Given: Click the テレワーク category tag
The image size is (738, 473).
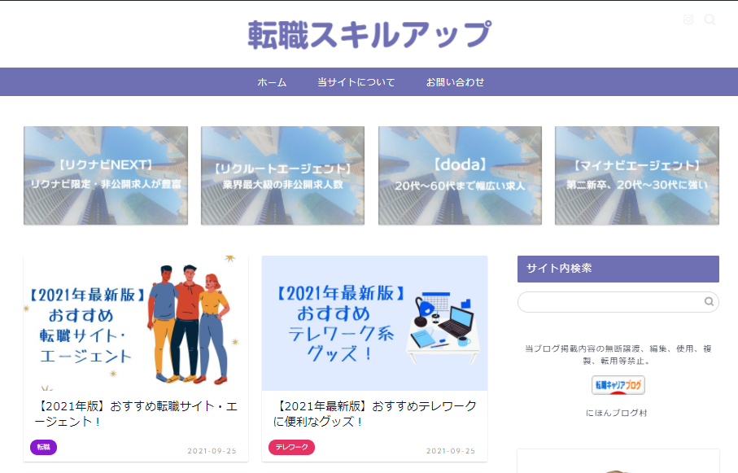Looking at the screenshot, I should click(290, 447).
